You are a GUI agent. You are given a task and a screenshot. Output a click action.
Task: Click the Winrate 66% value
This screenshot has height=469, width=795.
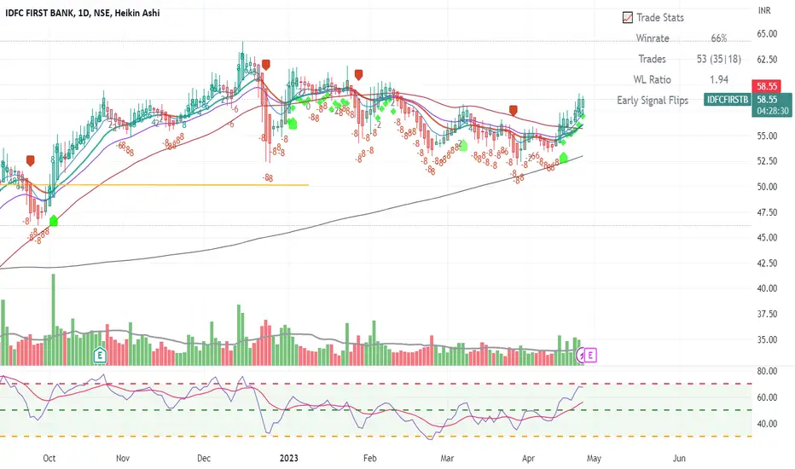coord(719,38)
